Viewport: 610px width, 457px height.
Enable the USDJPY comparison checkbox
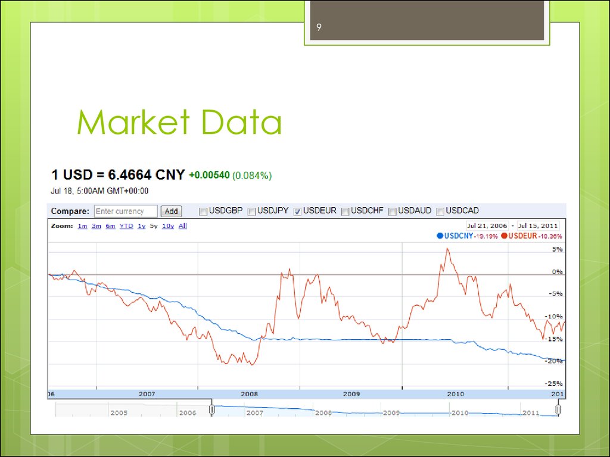pos(252,212)
